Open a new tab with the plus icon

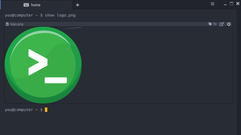tap(77, 5)
